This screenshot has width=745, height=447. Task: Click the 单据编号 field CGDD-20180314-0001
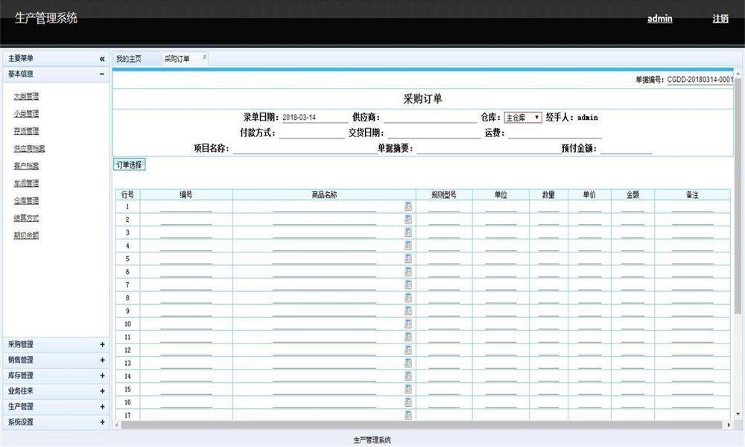pyautogui.click(x=700, y=79)
